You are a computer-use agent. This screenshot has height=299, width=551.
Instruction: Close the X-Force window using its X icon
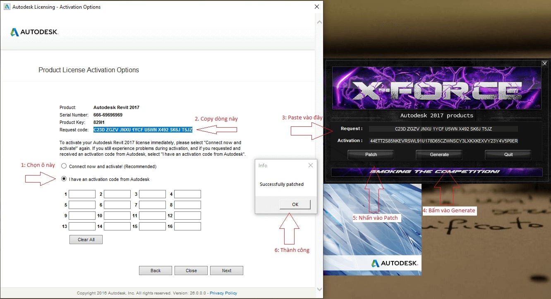click(544, 64)
